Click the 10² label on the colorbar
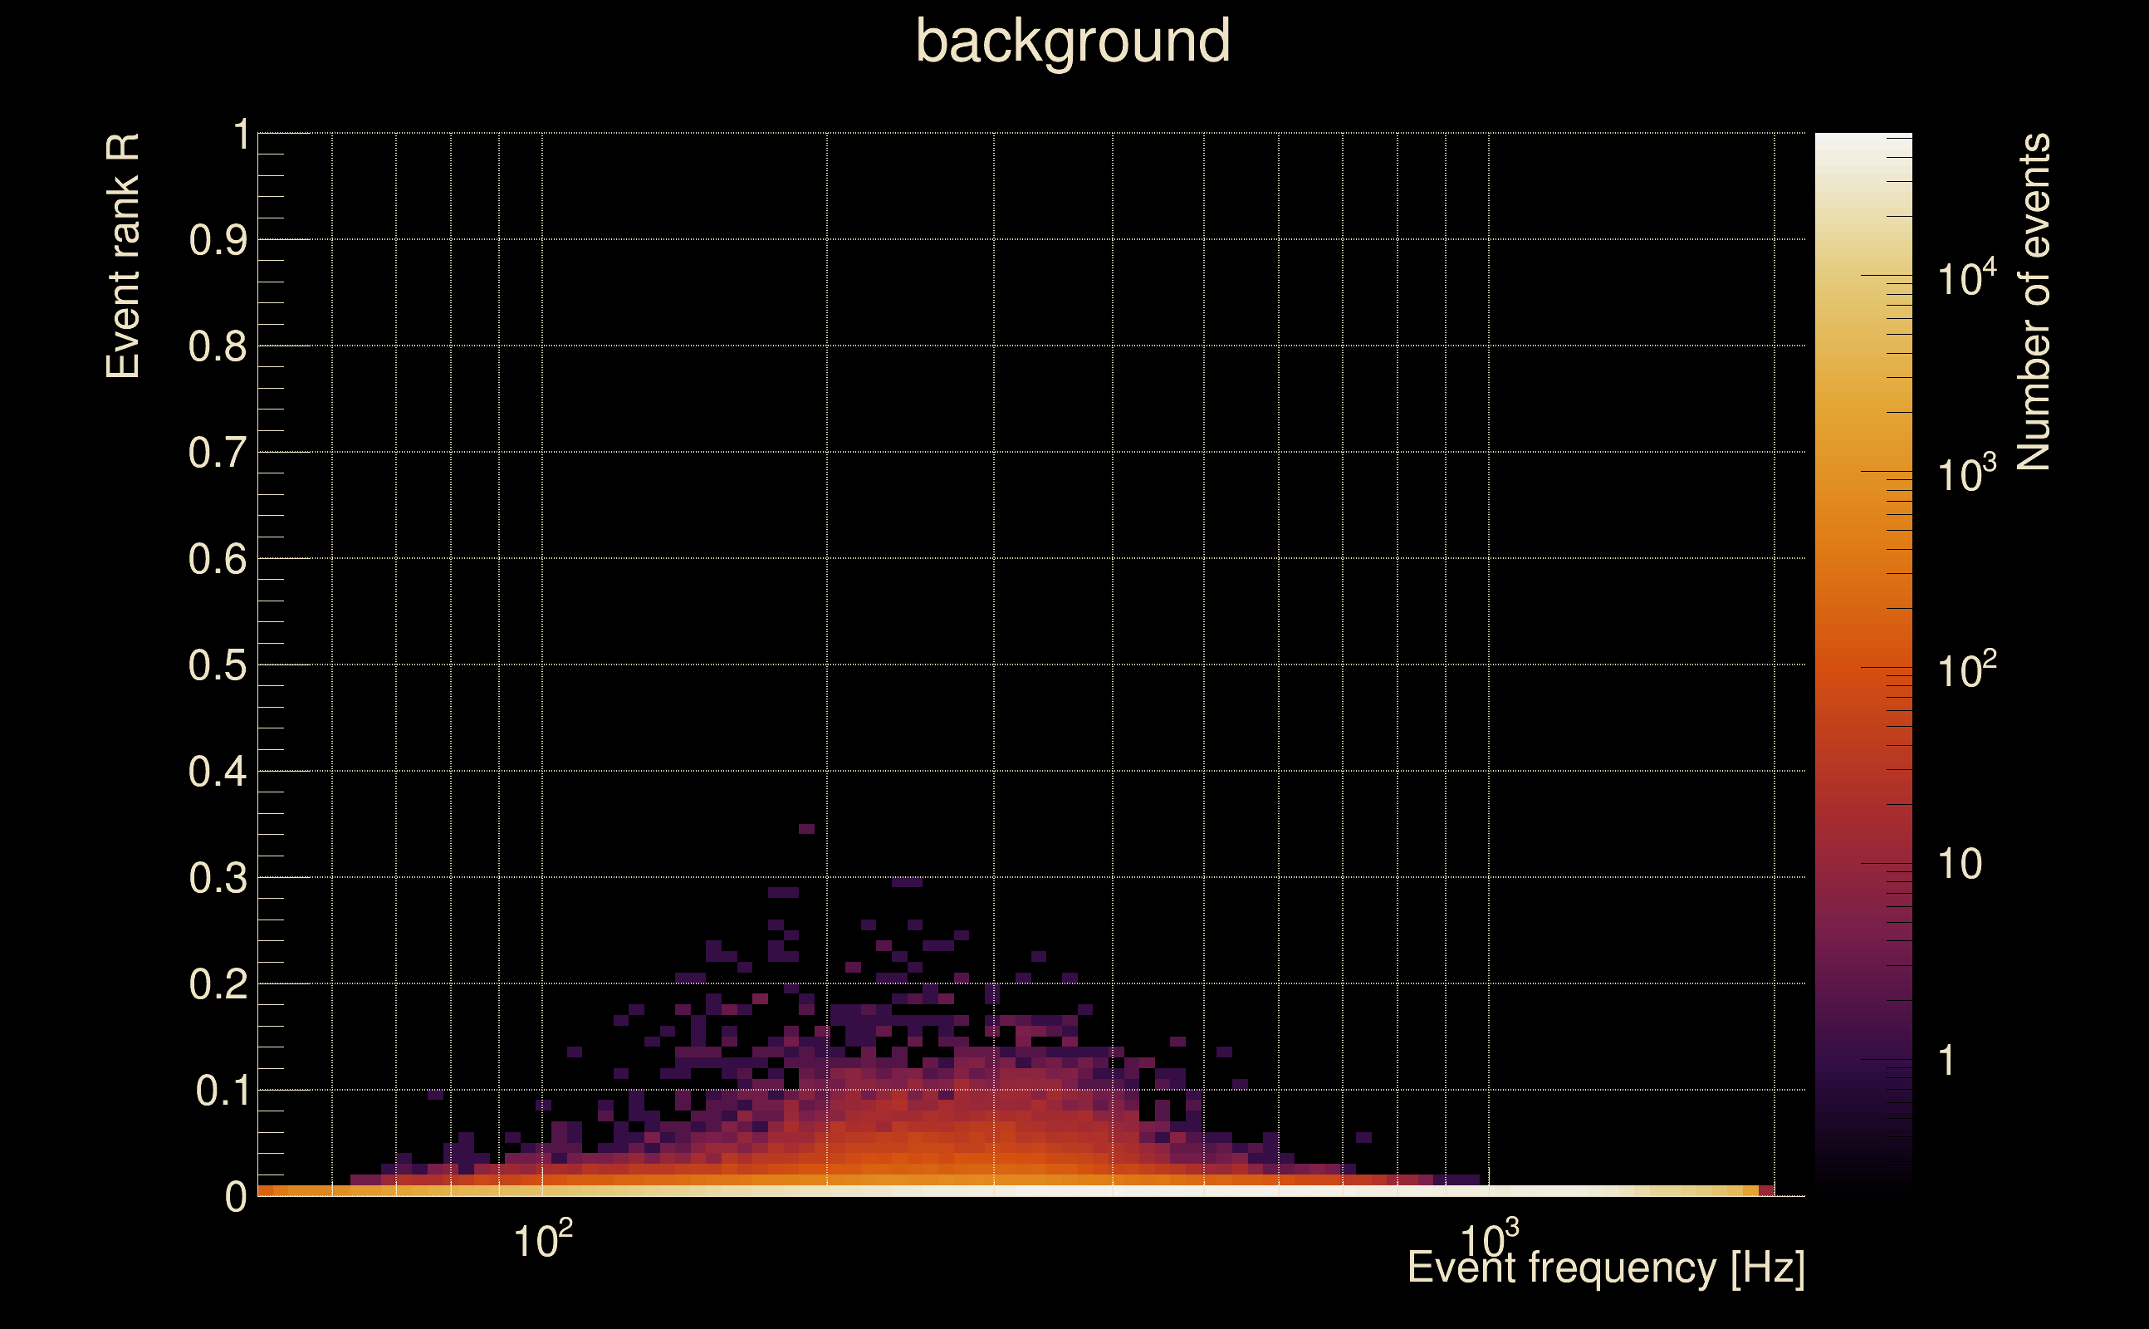2149x1329 pixels. [x=1966, y=669]
